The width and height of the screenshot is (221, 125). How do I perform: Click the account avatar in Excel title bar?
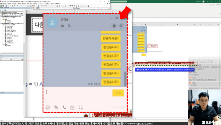pyautogui.click(x=203, y=1)
